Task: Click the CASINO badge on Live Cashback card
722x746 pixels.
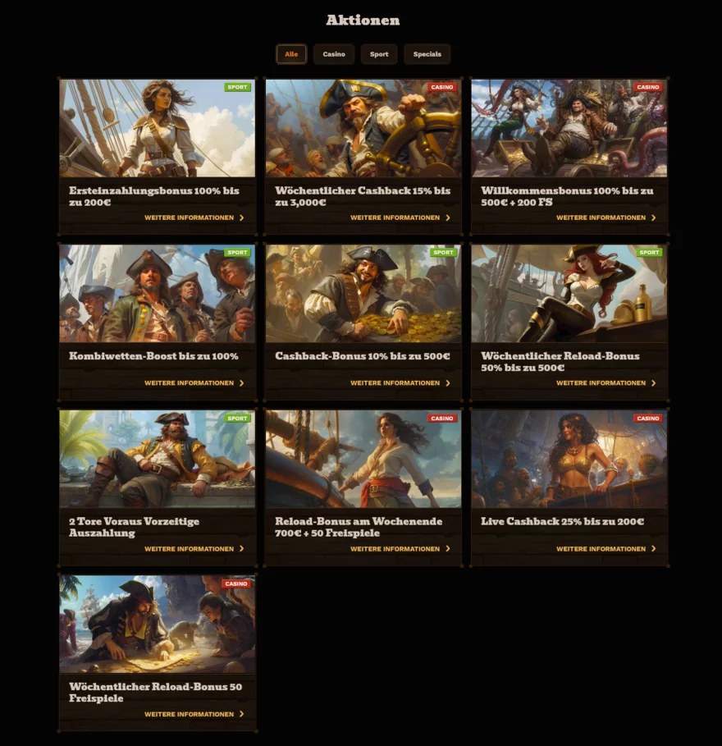Action: point(648,419)
